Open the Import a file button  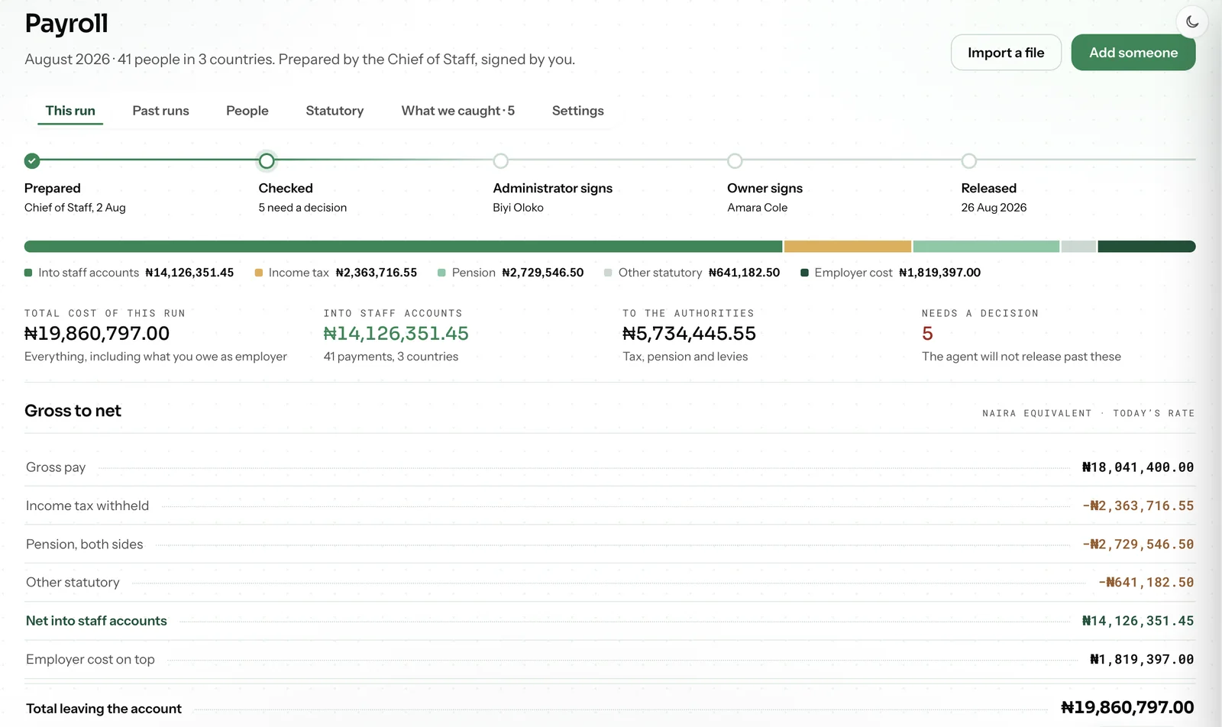(1006, 53)
